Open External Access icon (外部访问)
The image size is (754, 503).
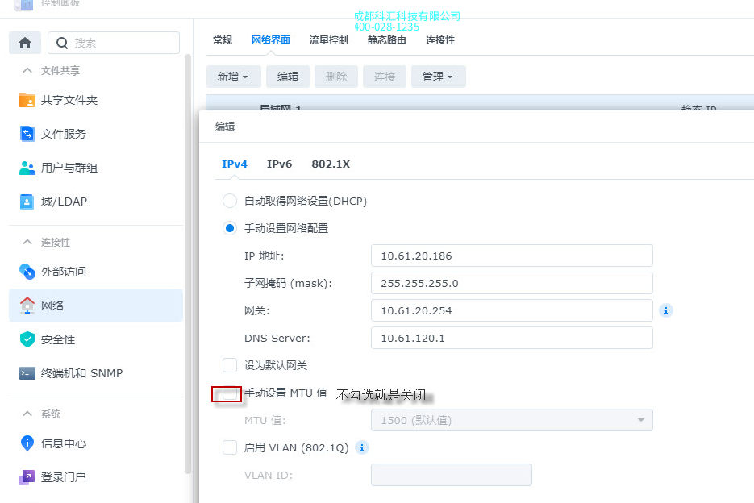tap(27, 272)
